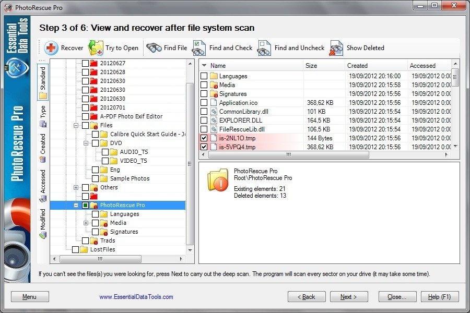Click the Close... button
Screen dimensions: 470x313
coord(397,296)
